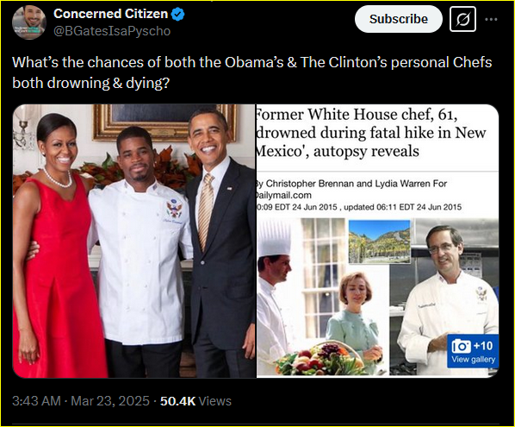Image resolution: width=515 pixels, height=427 pixels.
Task: Click the tweet text about personal Chefs
Action: [252, 72]
